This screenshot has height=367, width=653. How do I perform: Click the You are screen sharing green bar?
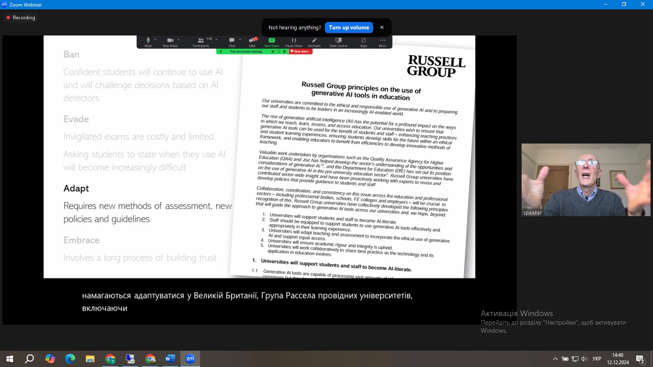pyautogui.click(x=252, y=51)
